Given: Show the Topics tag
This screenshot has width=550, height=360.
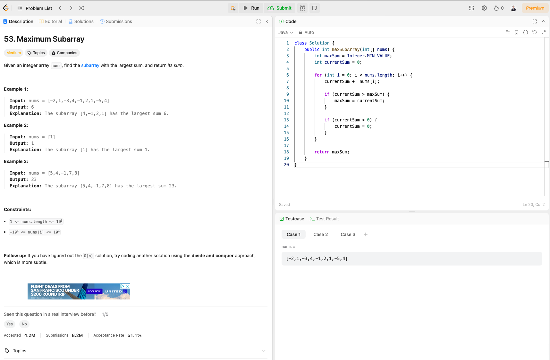Looking at the screenshot, I should [36, 53].
